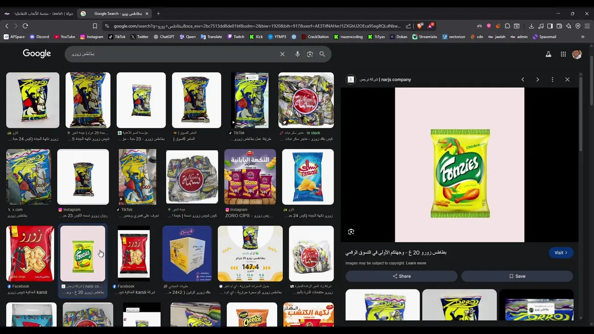Click the share icon in the address bar

click(x=408, y=26)
